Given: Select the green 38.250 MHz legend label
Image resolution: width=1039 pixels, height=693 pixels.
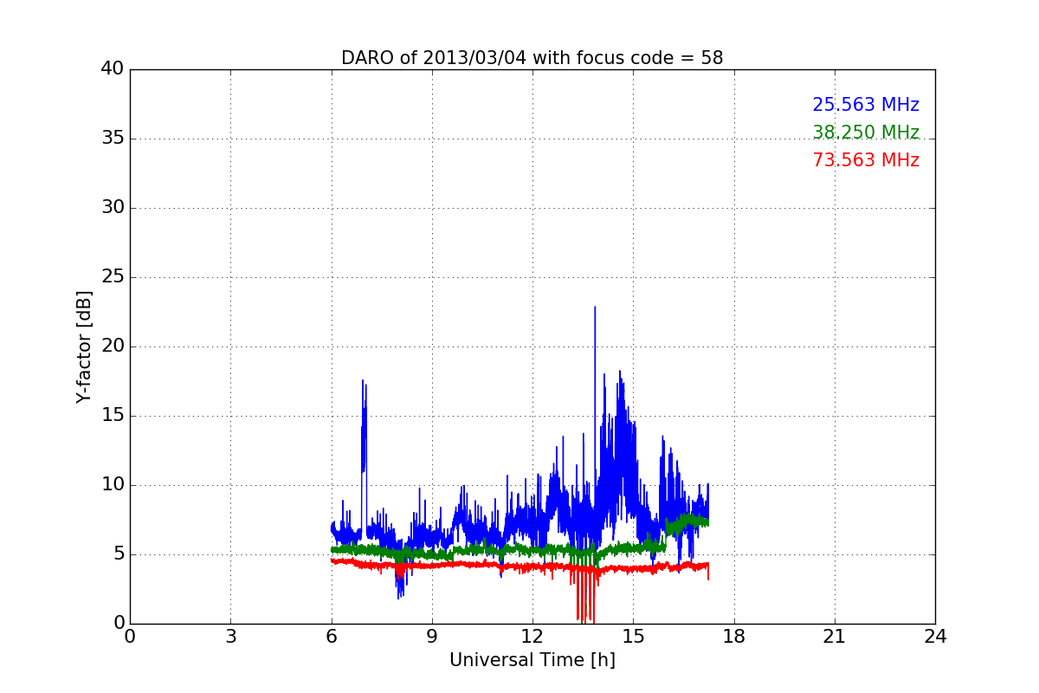Looking at the screenshot, I should (866, 133).
